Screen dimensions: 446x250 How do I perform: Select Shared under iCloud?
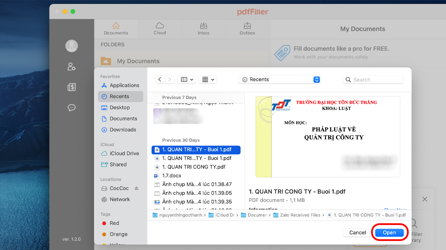(x=121, y=165)
